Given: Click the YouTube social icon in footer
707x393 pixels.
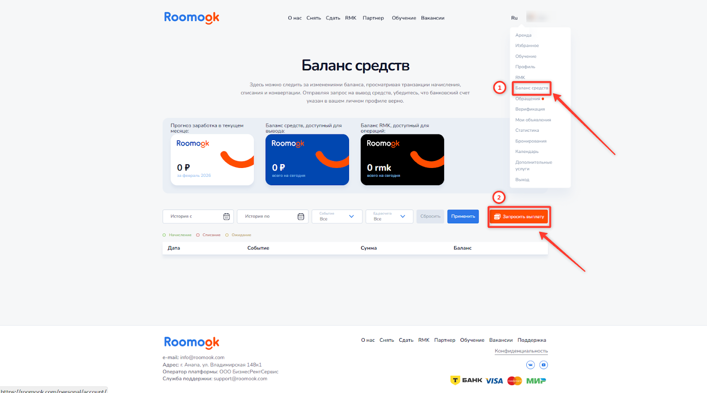Looking at the screenshot, I should tap(544, 365).
